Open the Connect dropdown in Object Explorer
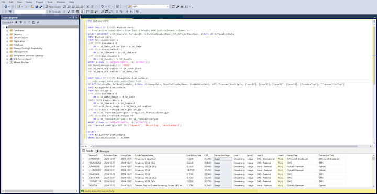377x194 pixels. (7, 22)
